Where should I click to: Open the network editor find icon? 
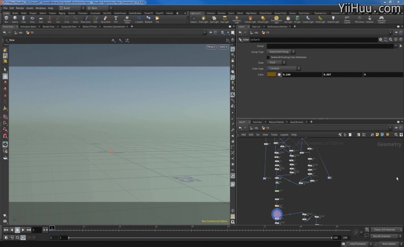396,134
